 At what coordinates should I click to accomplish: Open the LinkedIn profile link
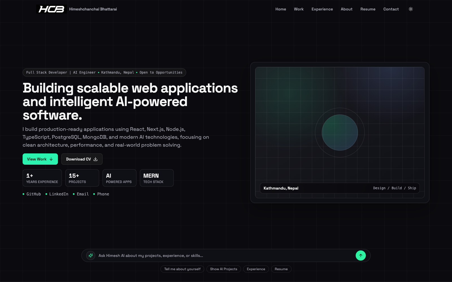point(57,194)
